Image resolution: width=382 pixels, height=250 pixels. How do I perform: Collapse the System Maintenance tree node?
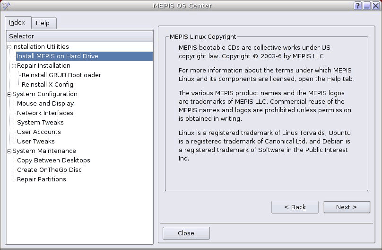pos(9,151)
